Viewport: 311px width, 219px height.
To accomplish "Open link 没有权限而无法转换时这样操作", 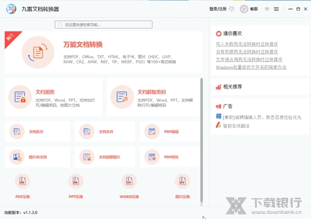I will coord(247,52).
